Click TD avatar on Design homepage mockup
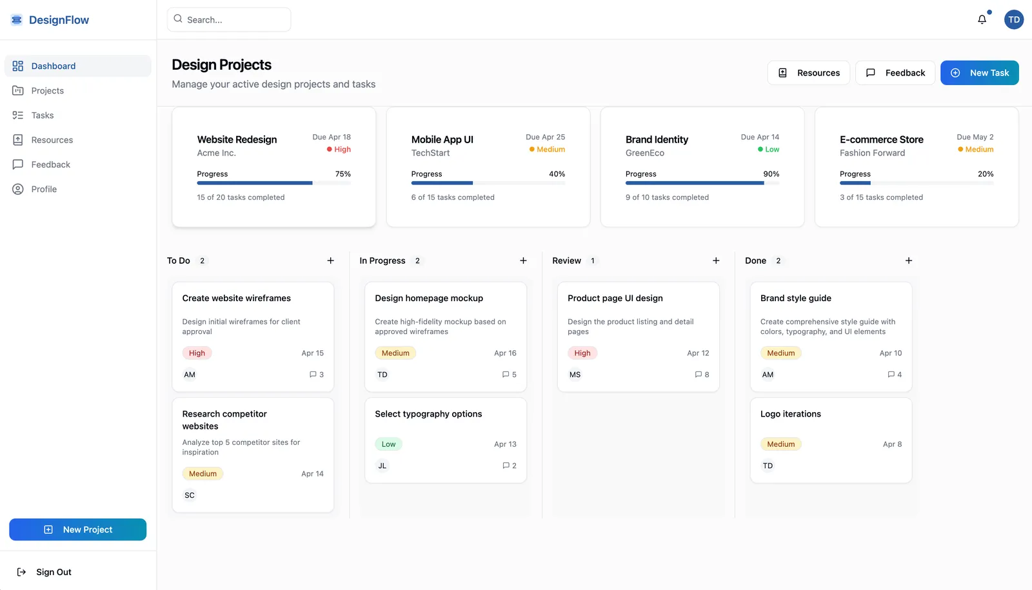Viewport: 1032px width, 590px height. [382, 375]
